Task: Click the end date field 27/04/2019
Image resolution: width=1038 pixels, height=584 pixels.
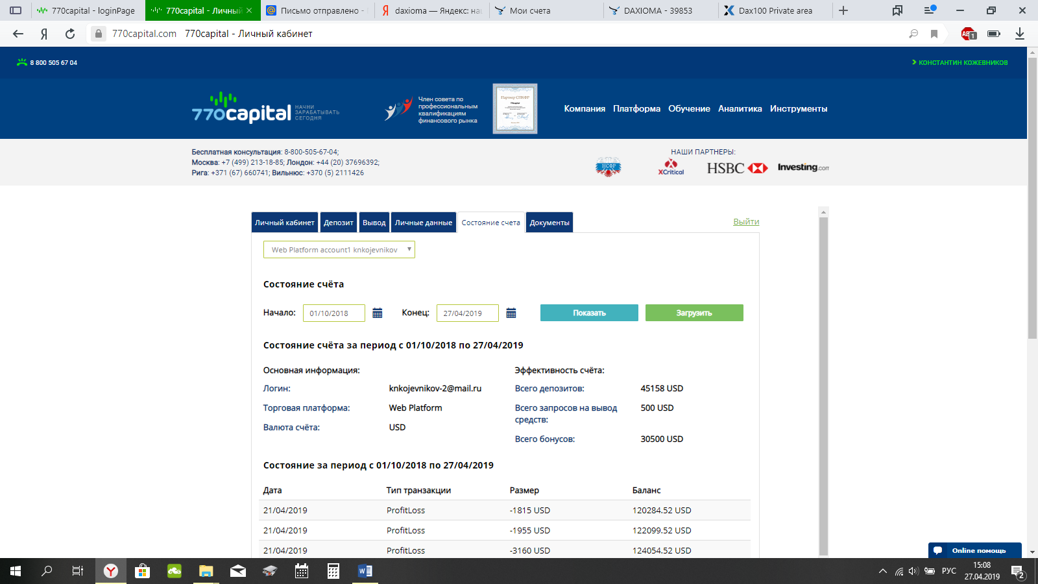Action: (x=468, y=313)
